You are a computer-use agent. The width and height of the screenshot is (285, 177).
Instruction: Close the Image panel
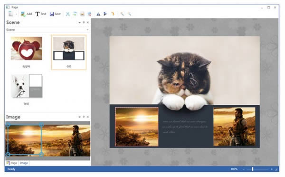88,117
